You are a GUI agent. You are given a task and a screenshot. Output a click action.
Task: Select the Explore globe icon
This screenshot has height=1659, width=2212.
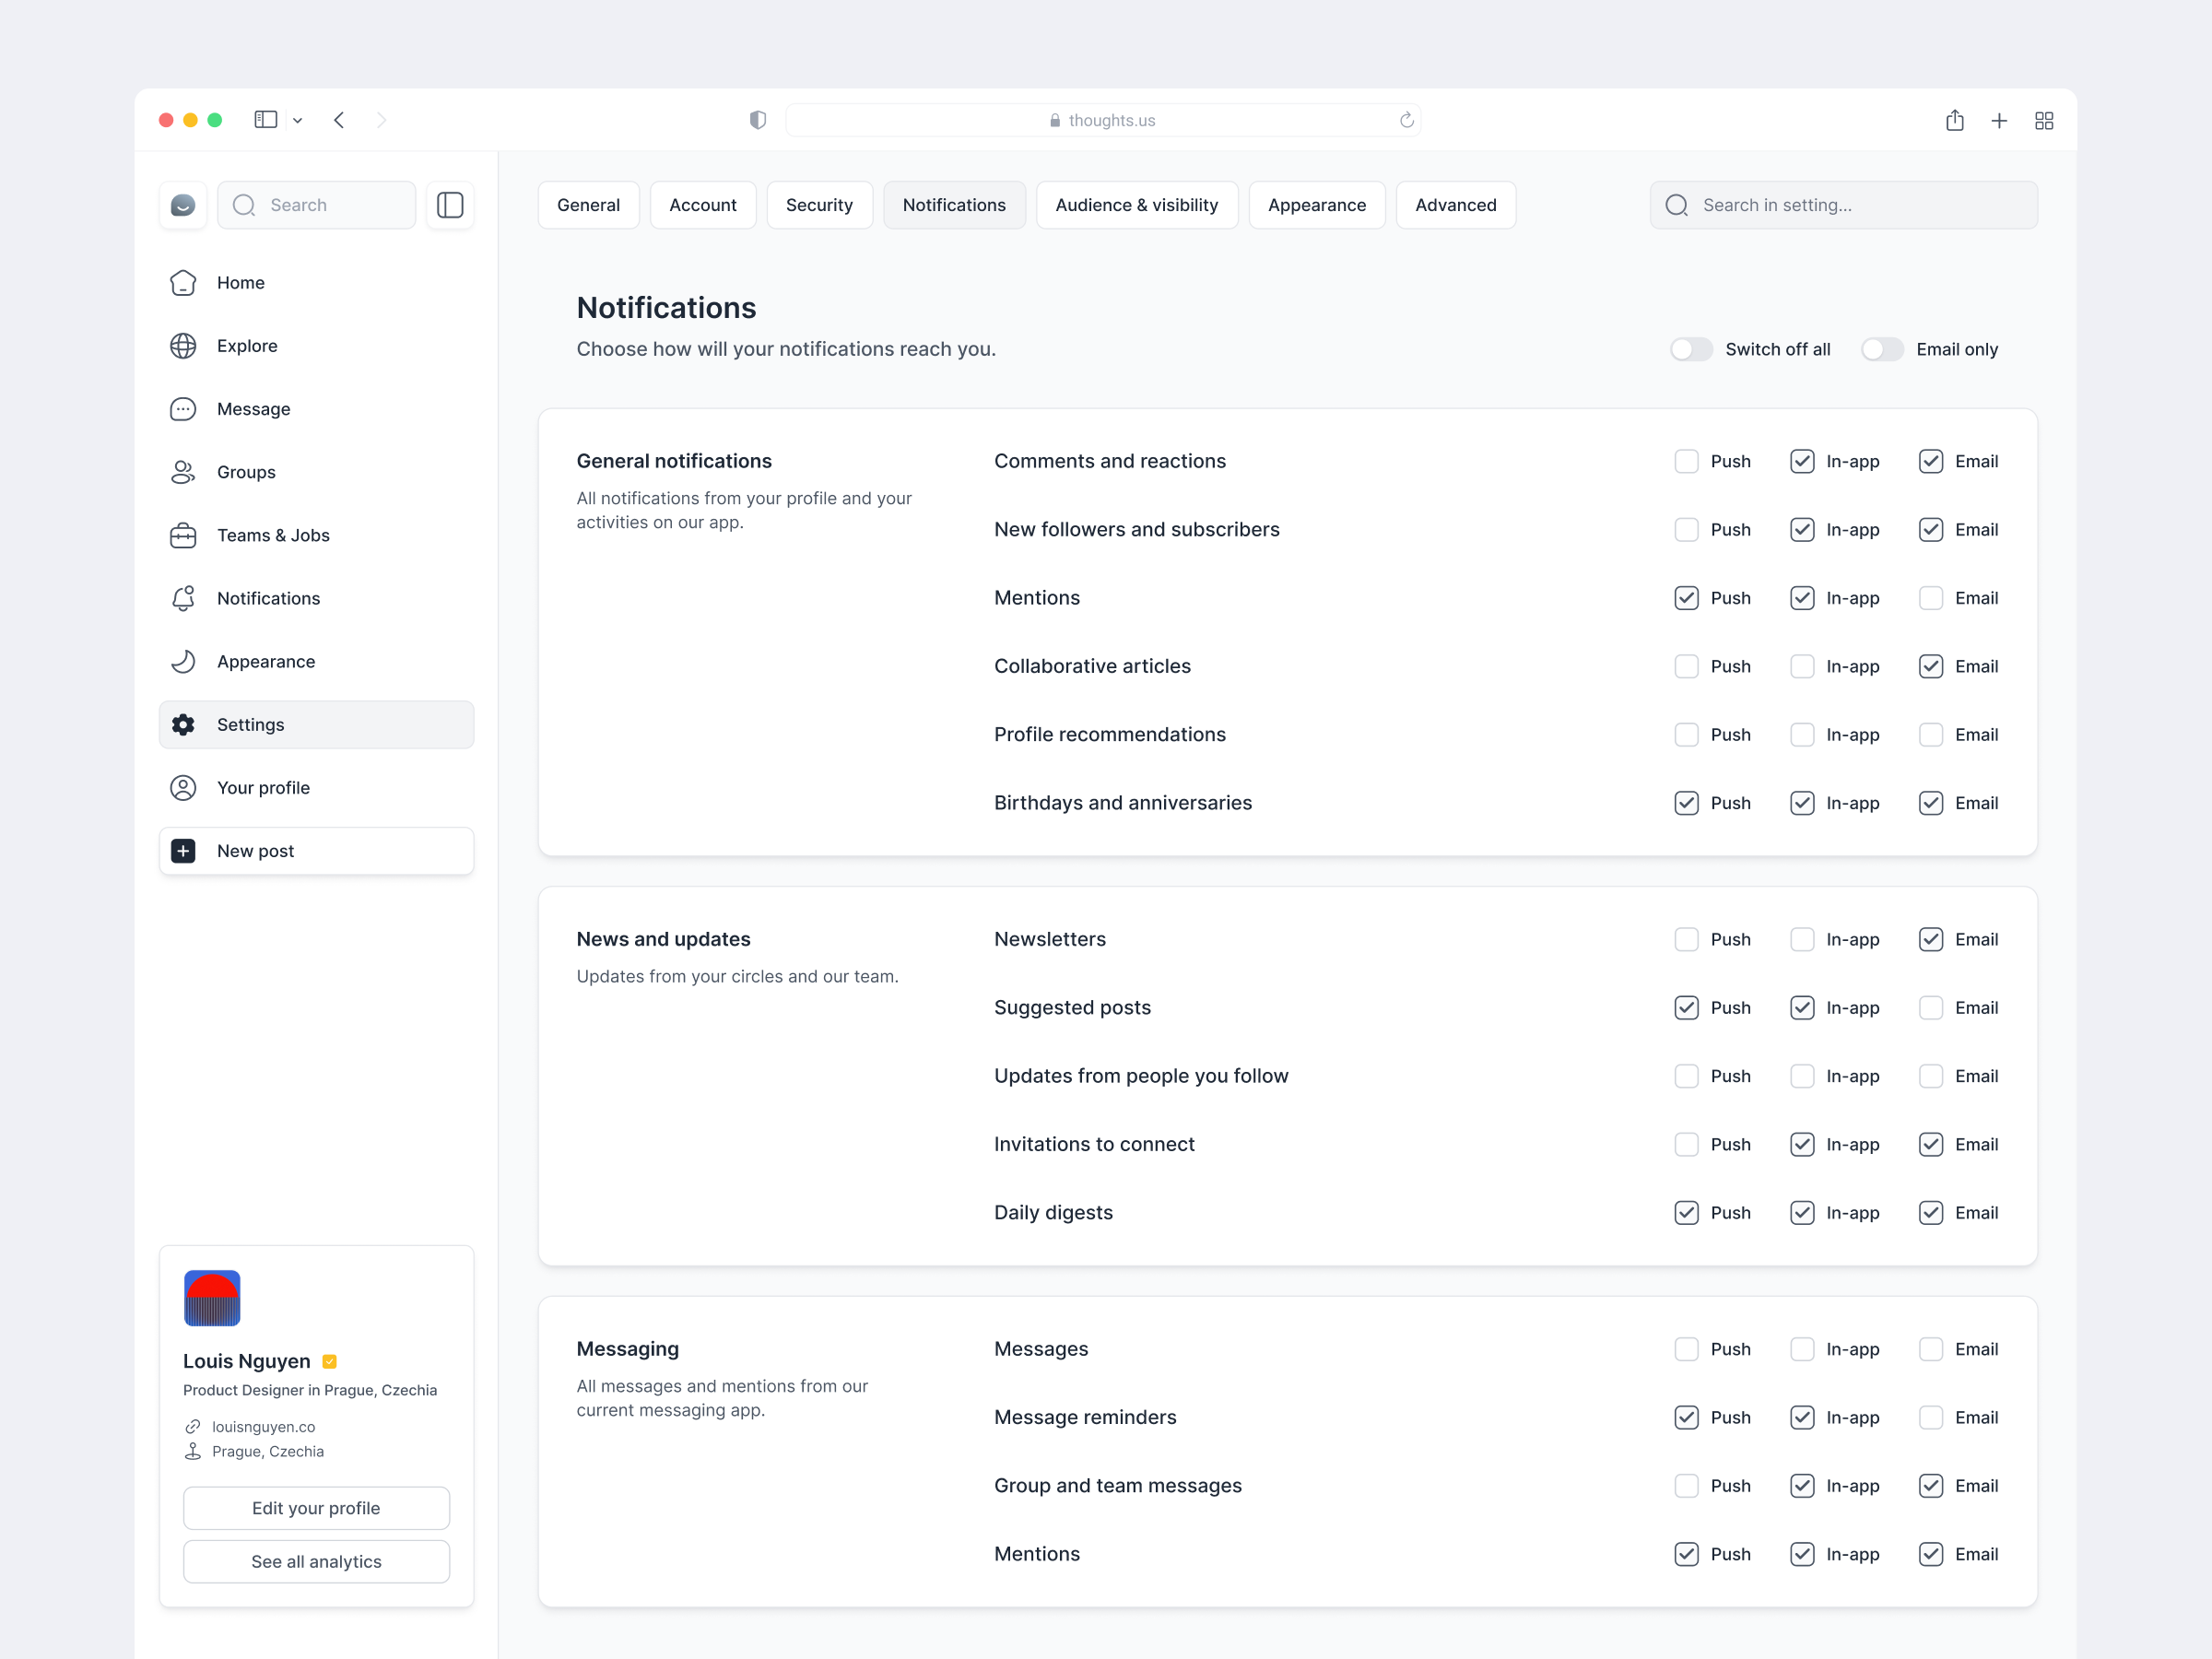[x=184, y=345]
